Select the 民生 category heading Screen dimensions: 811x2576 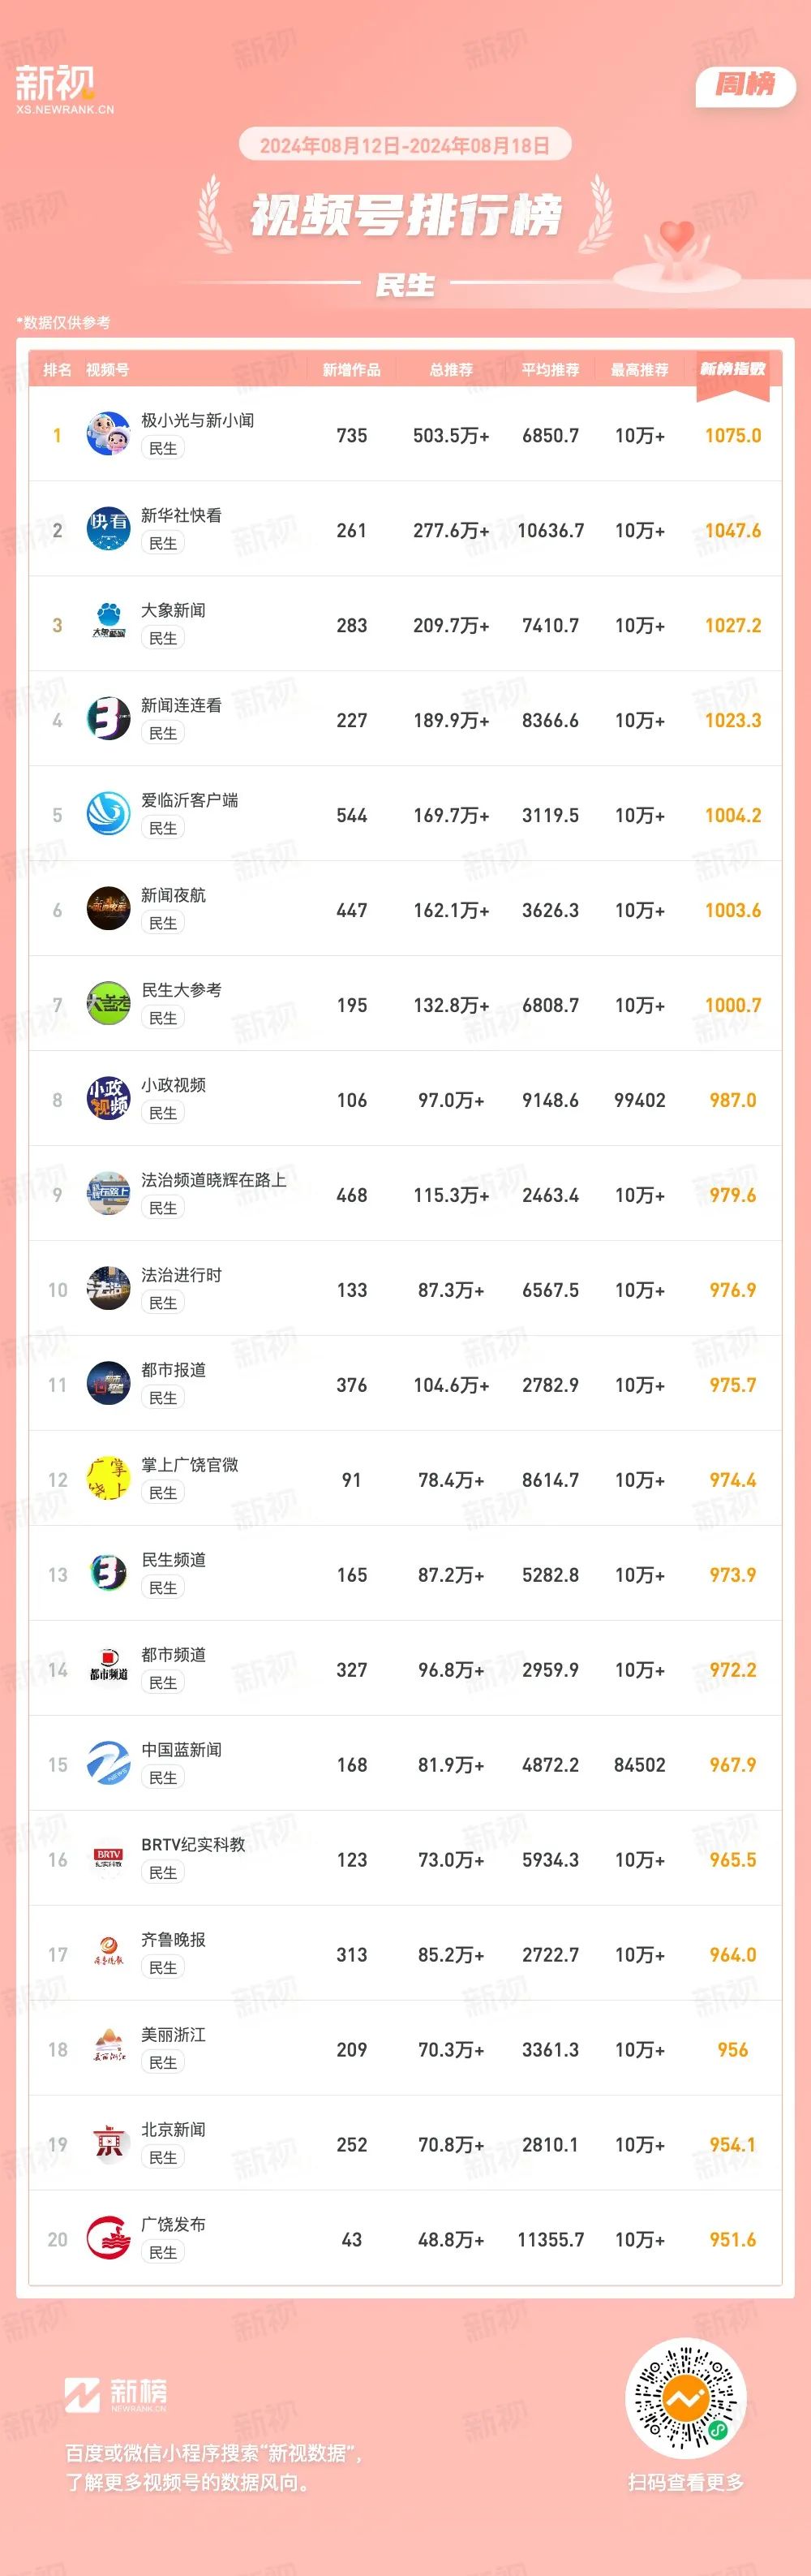405,285
